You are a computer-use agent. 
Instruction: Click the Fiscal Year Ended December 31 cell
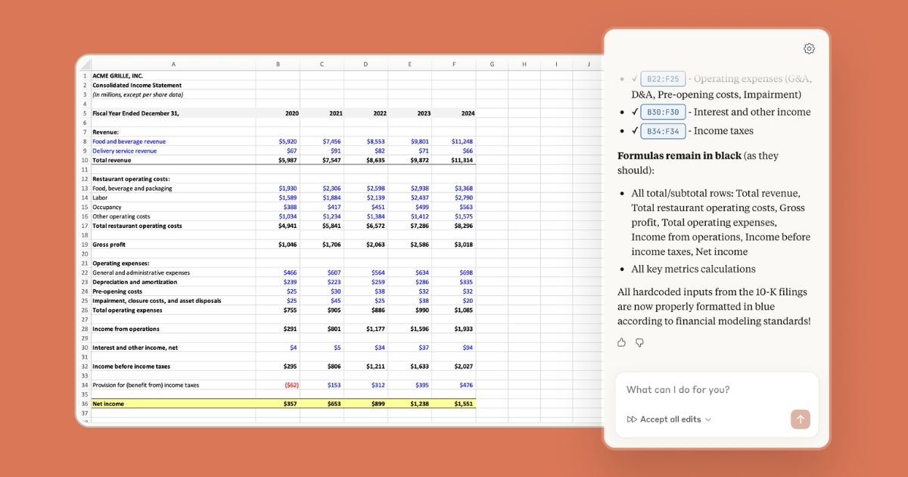(x=173, y=114)
